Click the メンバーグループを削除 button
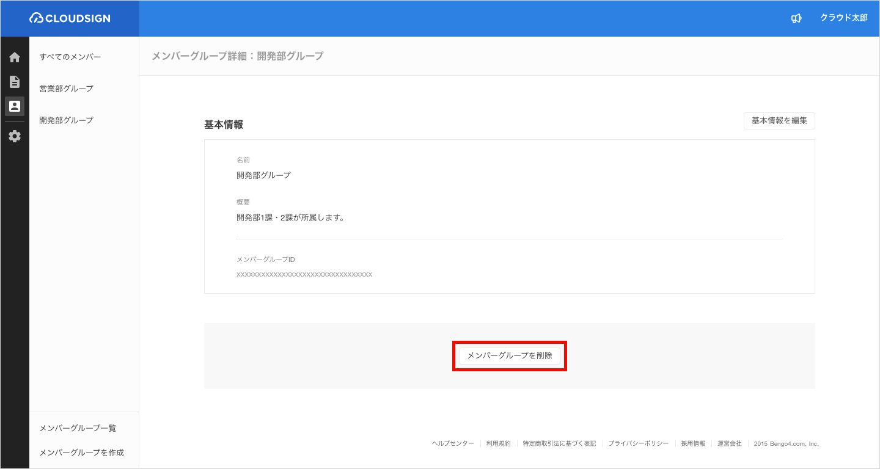Viewport: 880px width, 469px height. coord(509,355)
